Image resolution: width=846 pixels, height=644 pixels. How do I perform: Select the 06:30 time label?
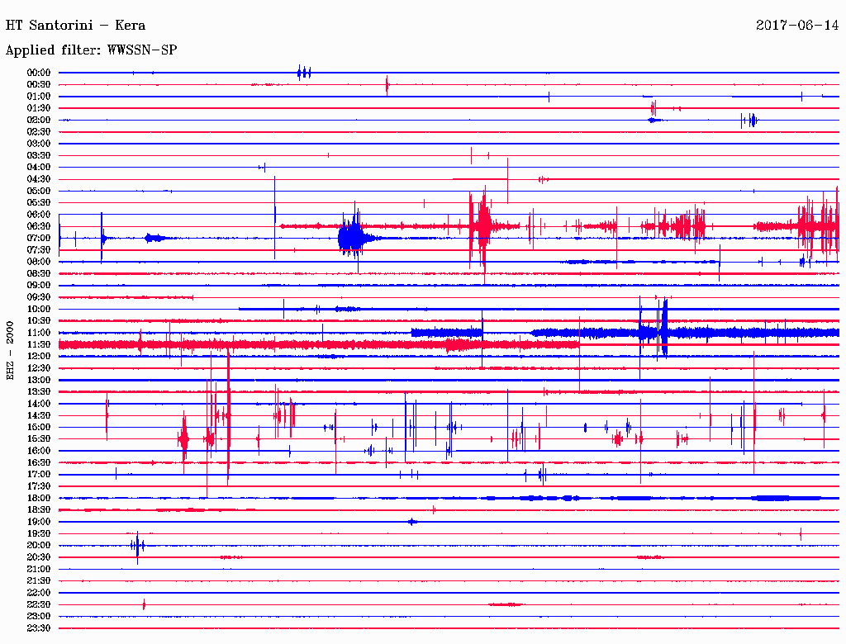(x=39, y=226)
